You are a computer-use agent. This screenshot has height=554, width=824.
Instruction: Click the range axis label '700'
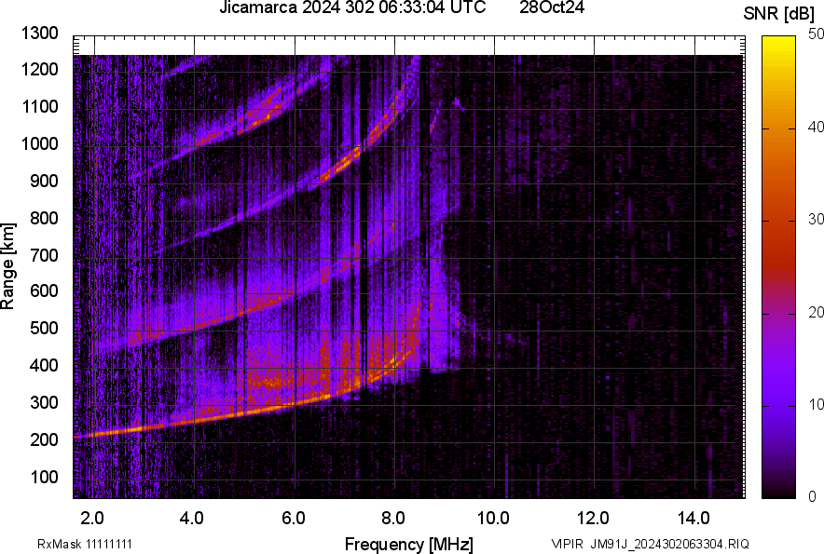click(44, 255)
